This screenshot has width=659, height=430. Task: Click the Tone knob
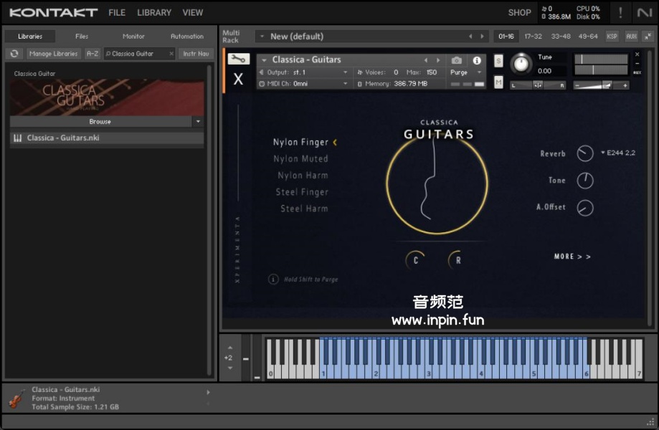[585, 181]
